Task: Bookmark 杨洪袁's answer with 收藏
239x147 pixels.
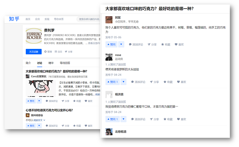Action: tap(168, 119)
